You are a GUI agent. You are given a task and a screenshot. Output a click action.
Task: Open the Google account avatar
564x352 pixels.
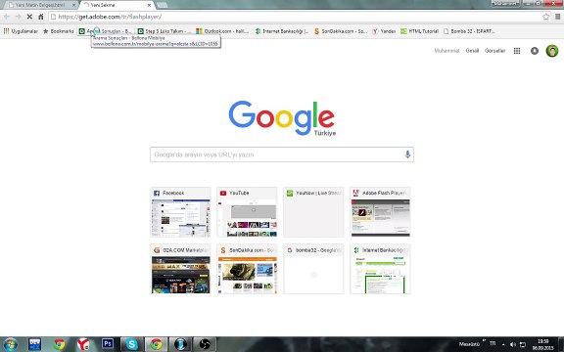click(x=552, y=51)
